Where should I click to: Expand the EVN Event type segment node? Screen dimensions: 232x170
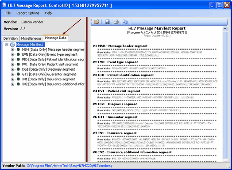[x=12, y=54]
